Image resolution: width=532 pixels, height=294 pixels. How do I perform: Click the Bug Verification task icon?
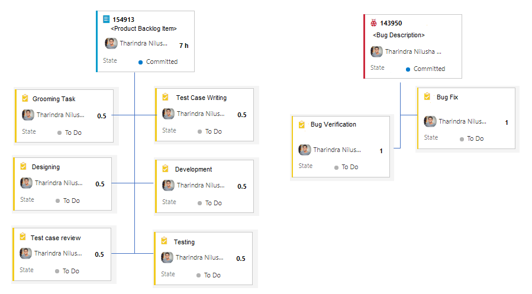tap(301, 125)
